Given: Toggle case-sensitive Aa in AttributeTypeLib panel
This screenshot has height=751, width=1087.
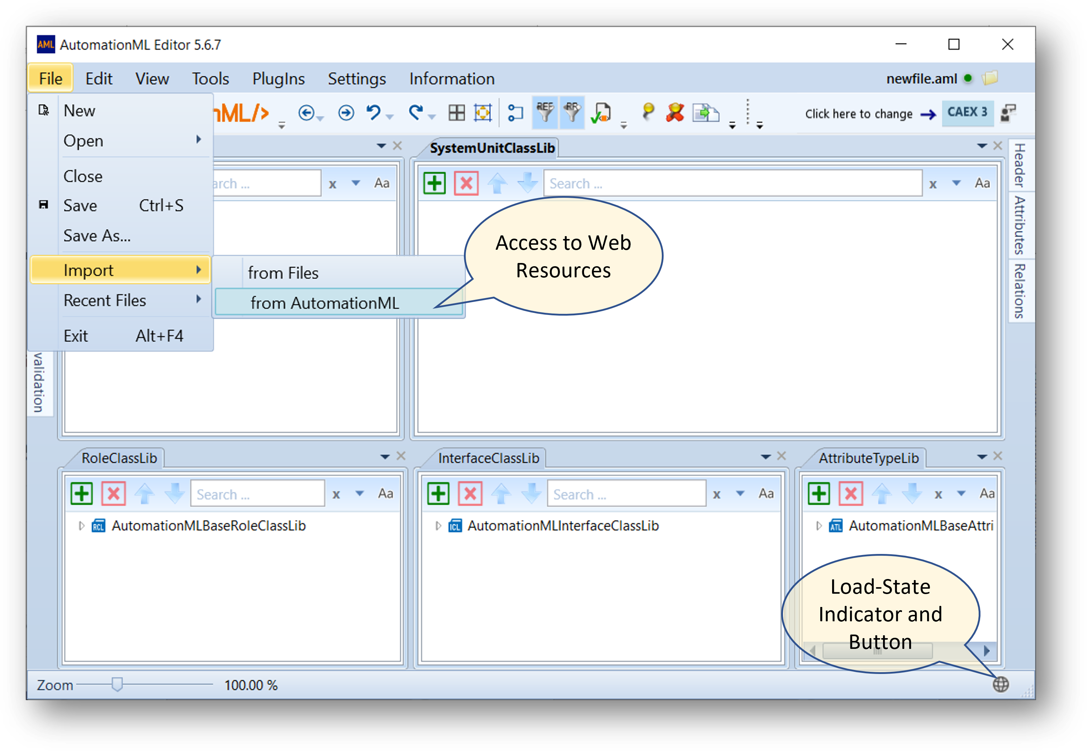Looking at the screenshot, I should [x=987, y=494].
